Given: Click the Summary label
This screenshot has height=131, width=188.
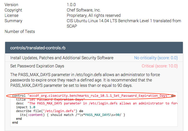Looking at the screenshot, I should tap(13, 21).
